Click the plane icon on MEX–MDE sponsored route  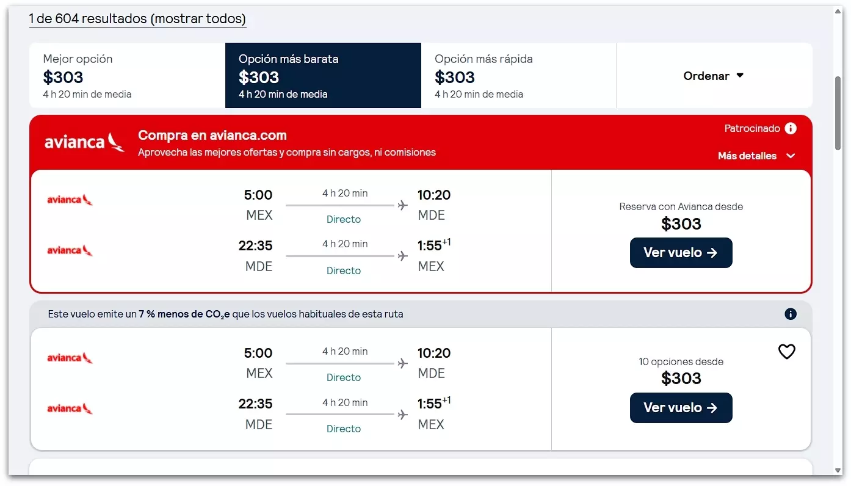pos(402,205)
